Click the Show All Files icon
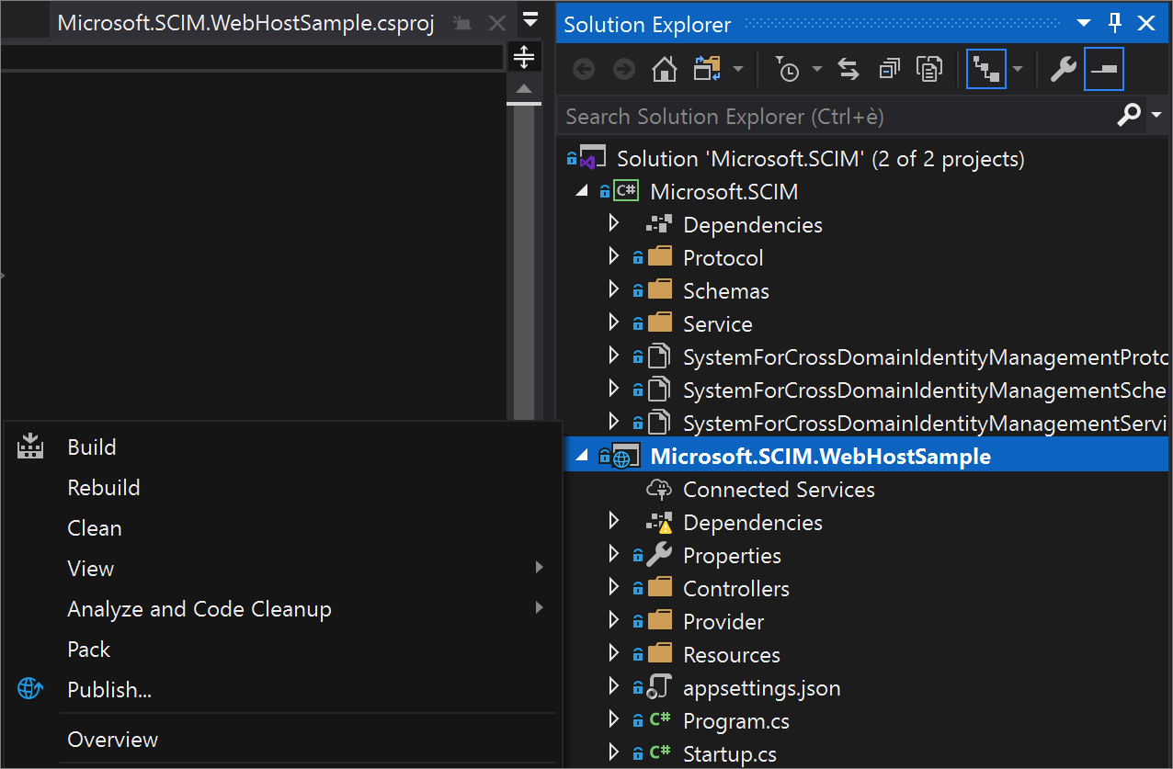This screenshot has height=769, width=1173. [930, 70]
